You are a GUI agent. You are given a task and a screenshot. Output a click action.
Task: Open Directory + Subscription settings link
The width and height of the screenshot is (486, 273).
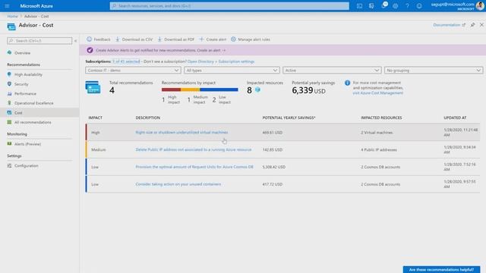click(x=221, y=61)
